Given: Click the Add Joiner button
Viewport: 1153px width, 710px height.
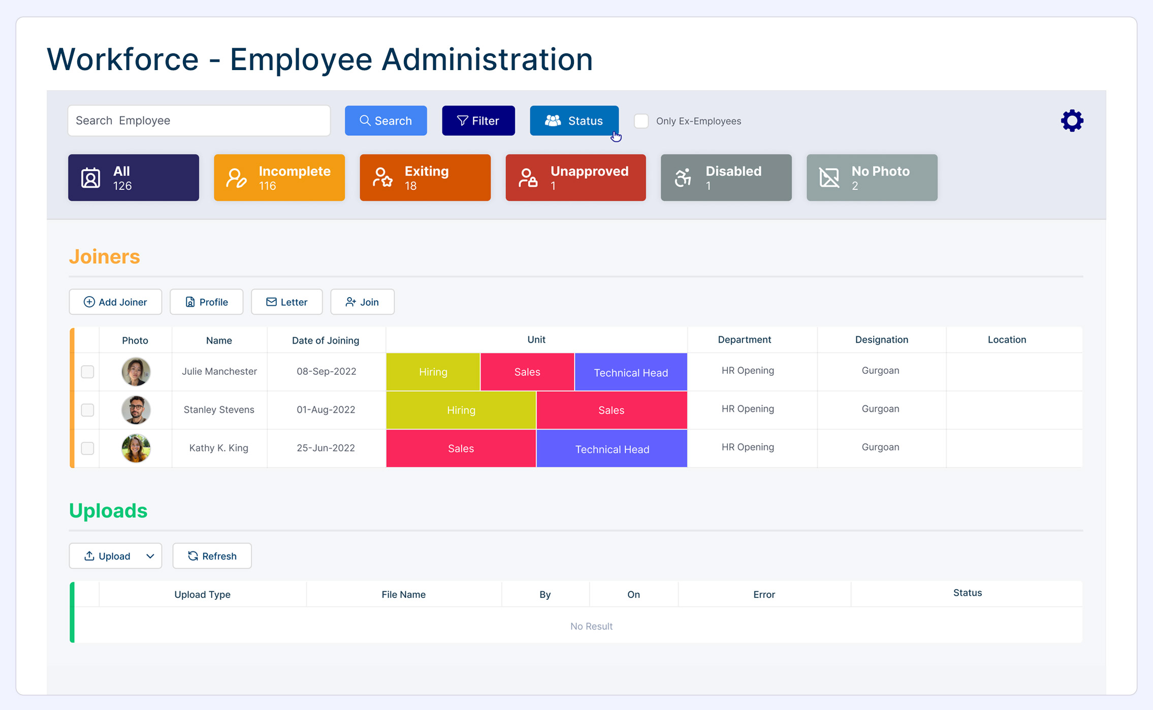Looking at the screenshot, I should coord(115,302).
